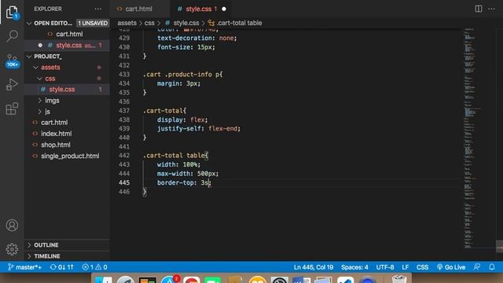
Task: Click the 'justify-self: flex-end;' line
Action: (x=199, y=129)
